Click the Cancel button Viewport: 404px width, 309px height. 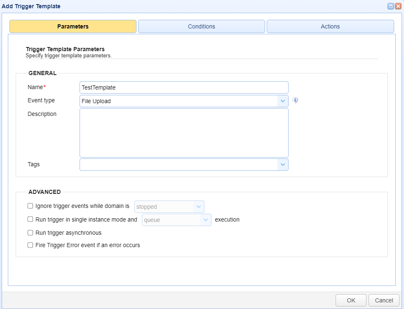[384, 300]
